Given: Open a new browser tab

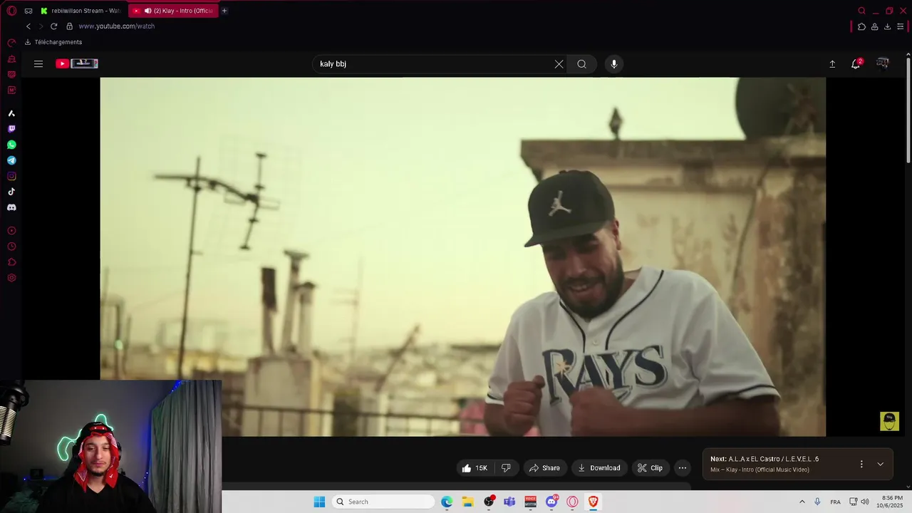Looking at the screenshot, I should [x=224, y=11].
